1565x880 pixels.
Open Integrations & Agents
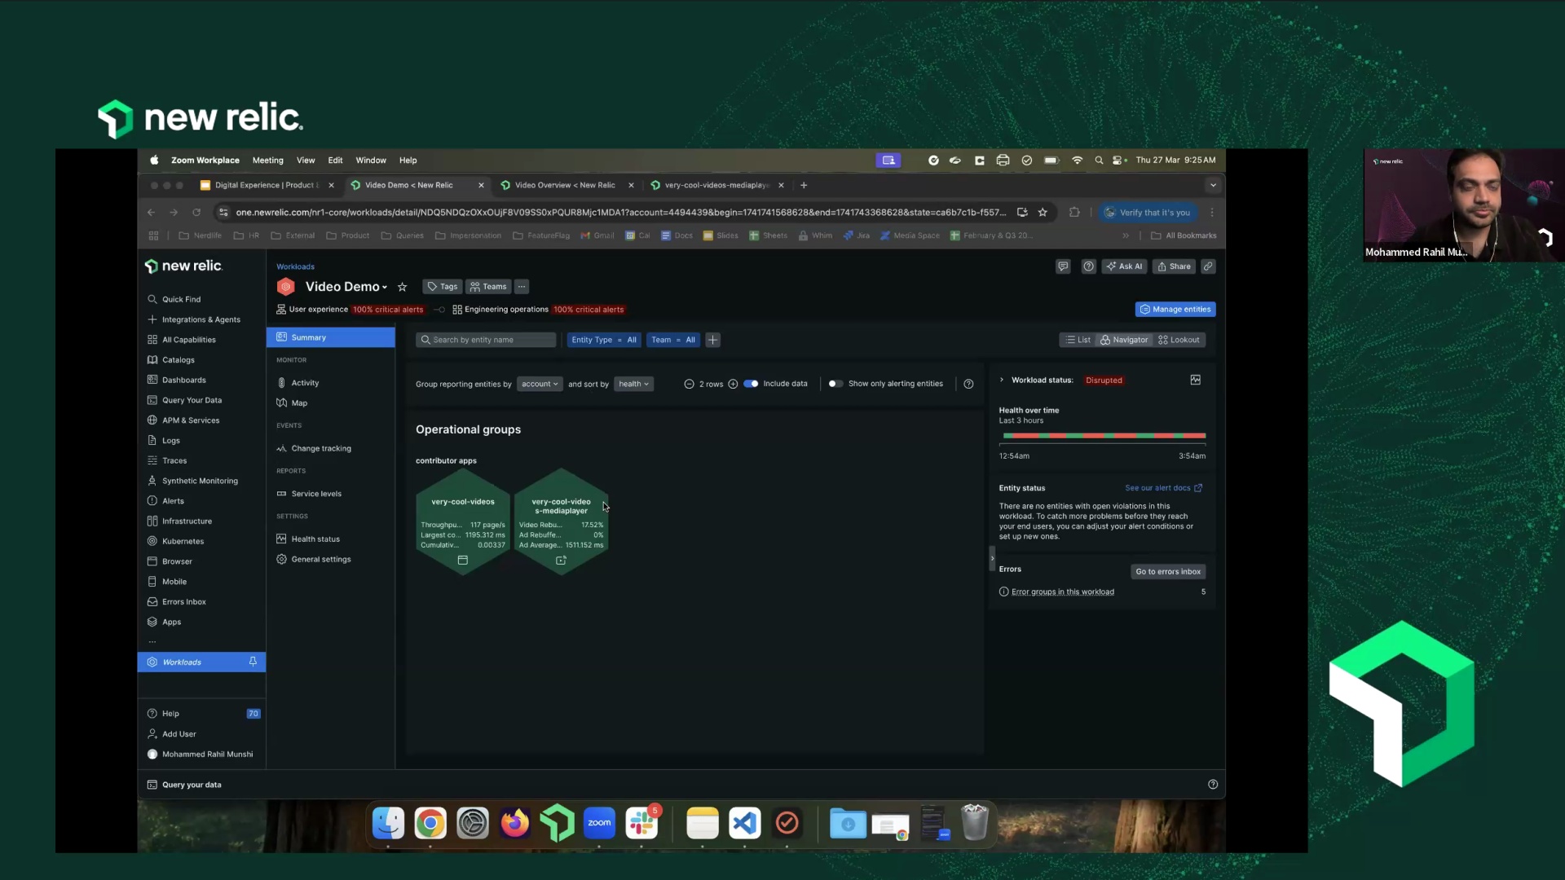click(201, 319)
